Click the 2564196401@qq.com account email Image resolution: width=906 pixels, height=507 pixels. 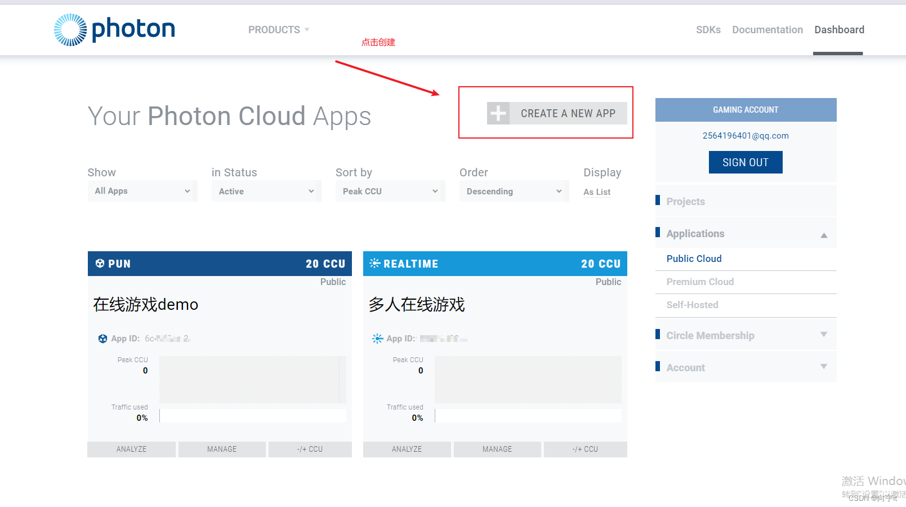click(746, 136)
